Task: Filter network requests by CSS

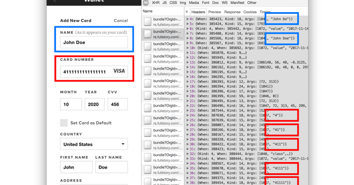Action: tap(173, 3)
